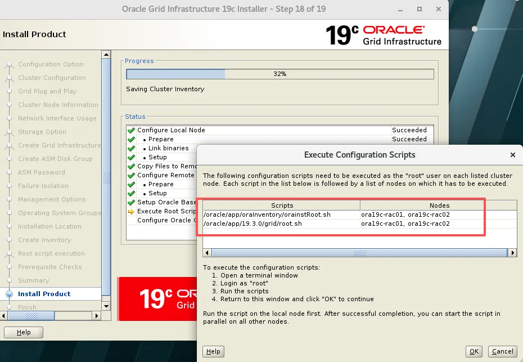Click the Configure Oracle status row

click(x=162, y=220)
